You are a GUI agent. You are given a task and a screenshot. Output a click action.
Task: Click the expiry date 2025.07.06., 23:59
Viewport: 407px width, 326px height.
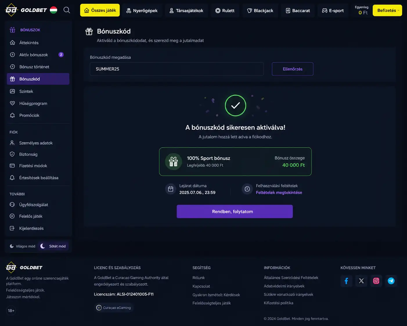pyautogui.click(x=197, y=193)
